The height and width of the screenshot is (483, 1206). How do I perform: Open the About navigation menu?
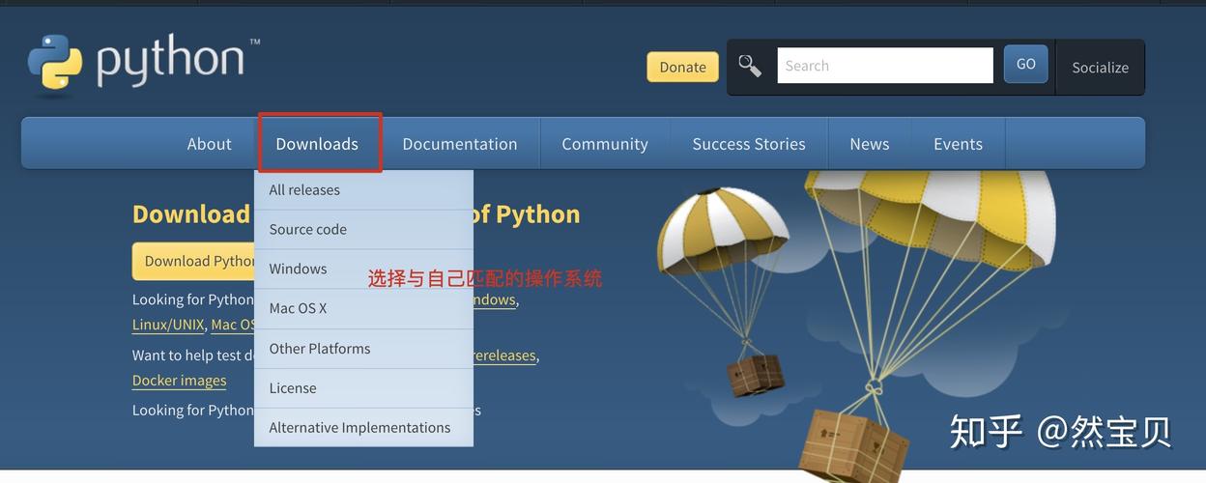pos(210,144)
